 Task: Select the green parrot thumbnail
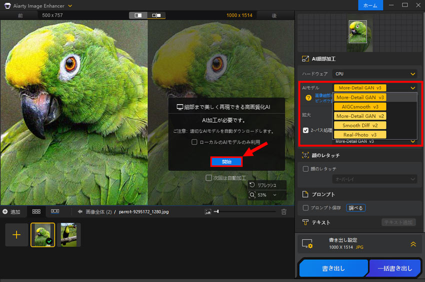click(43, 235)
